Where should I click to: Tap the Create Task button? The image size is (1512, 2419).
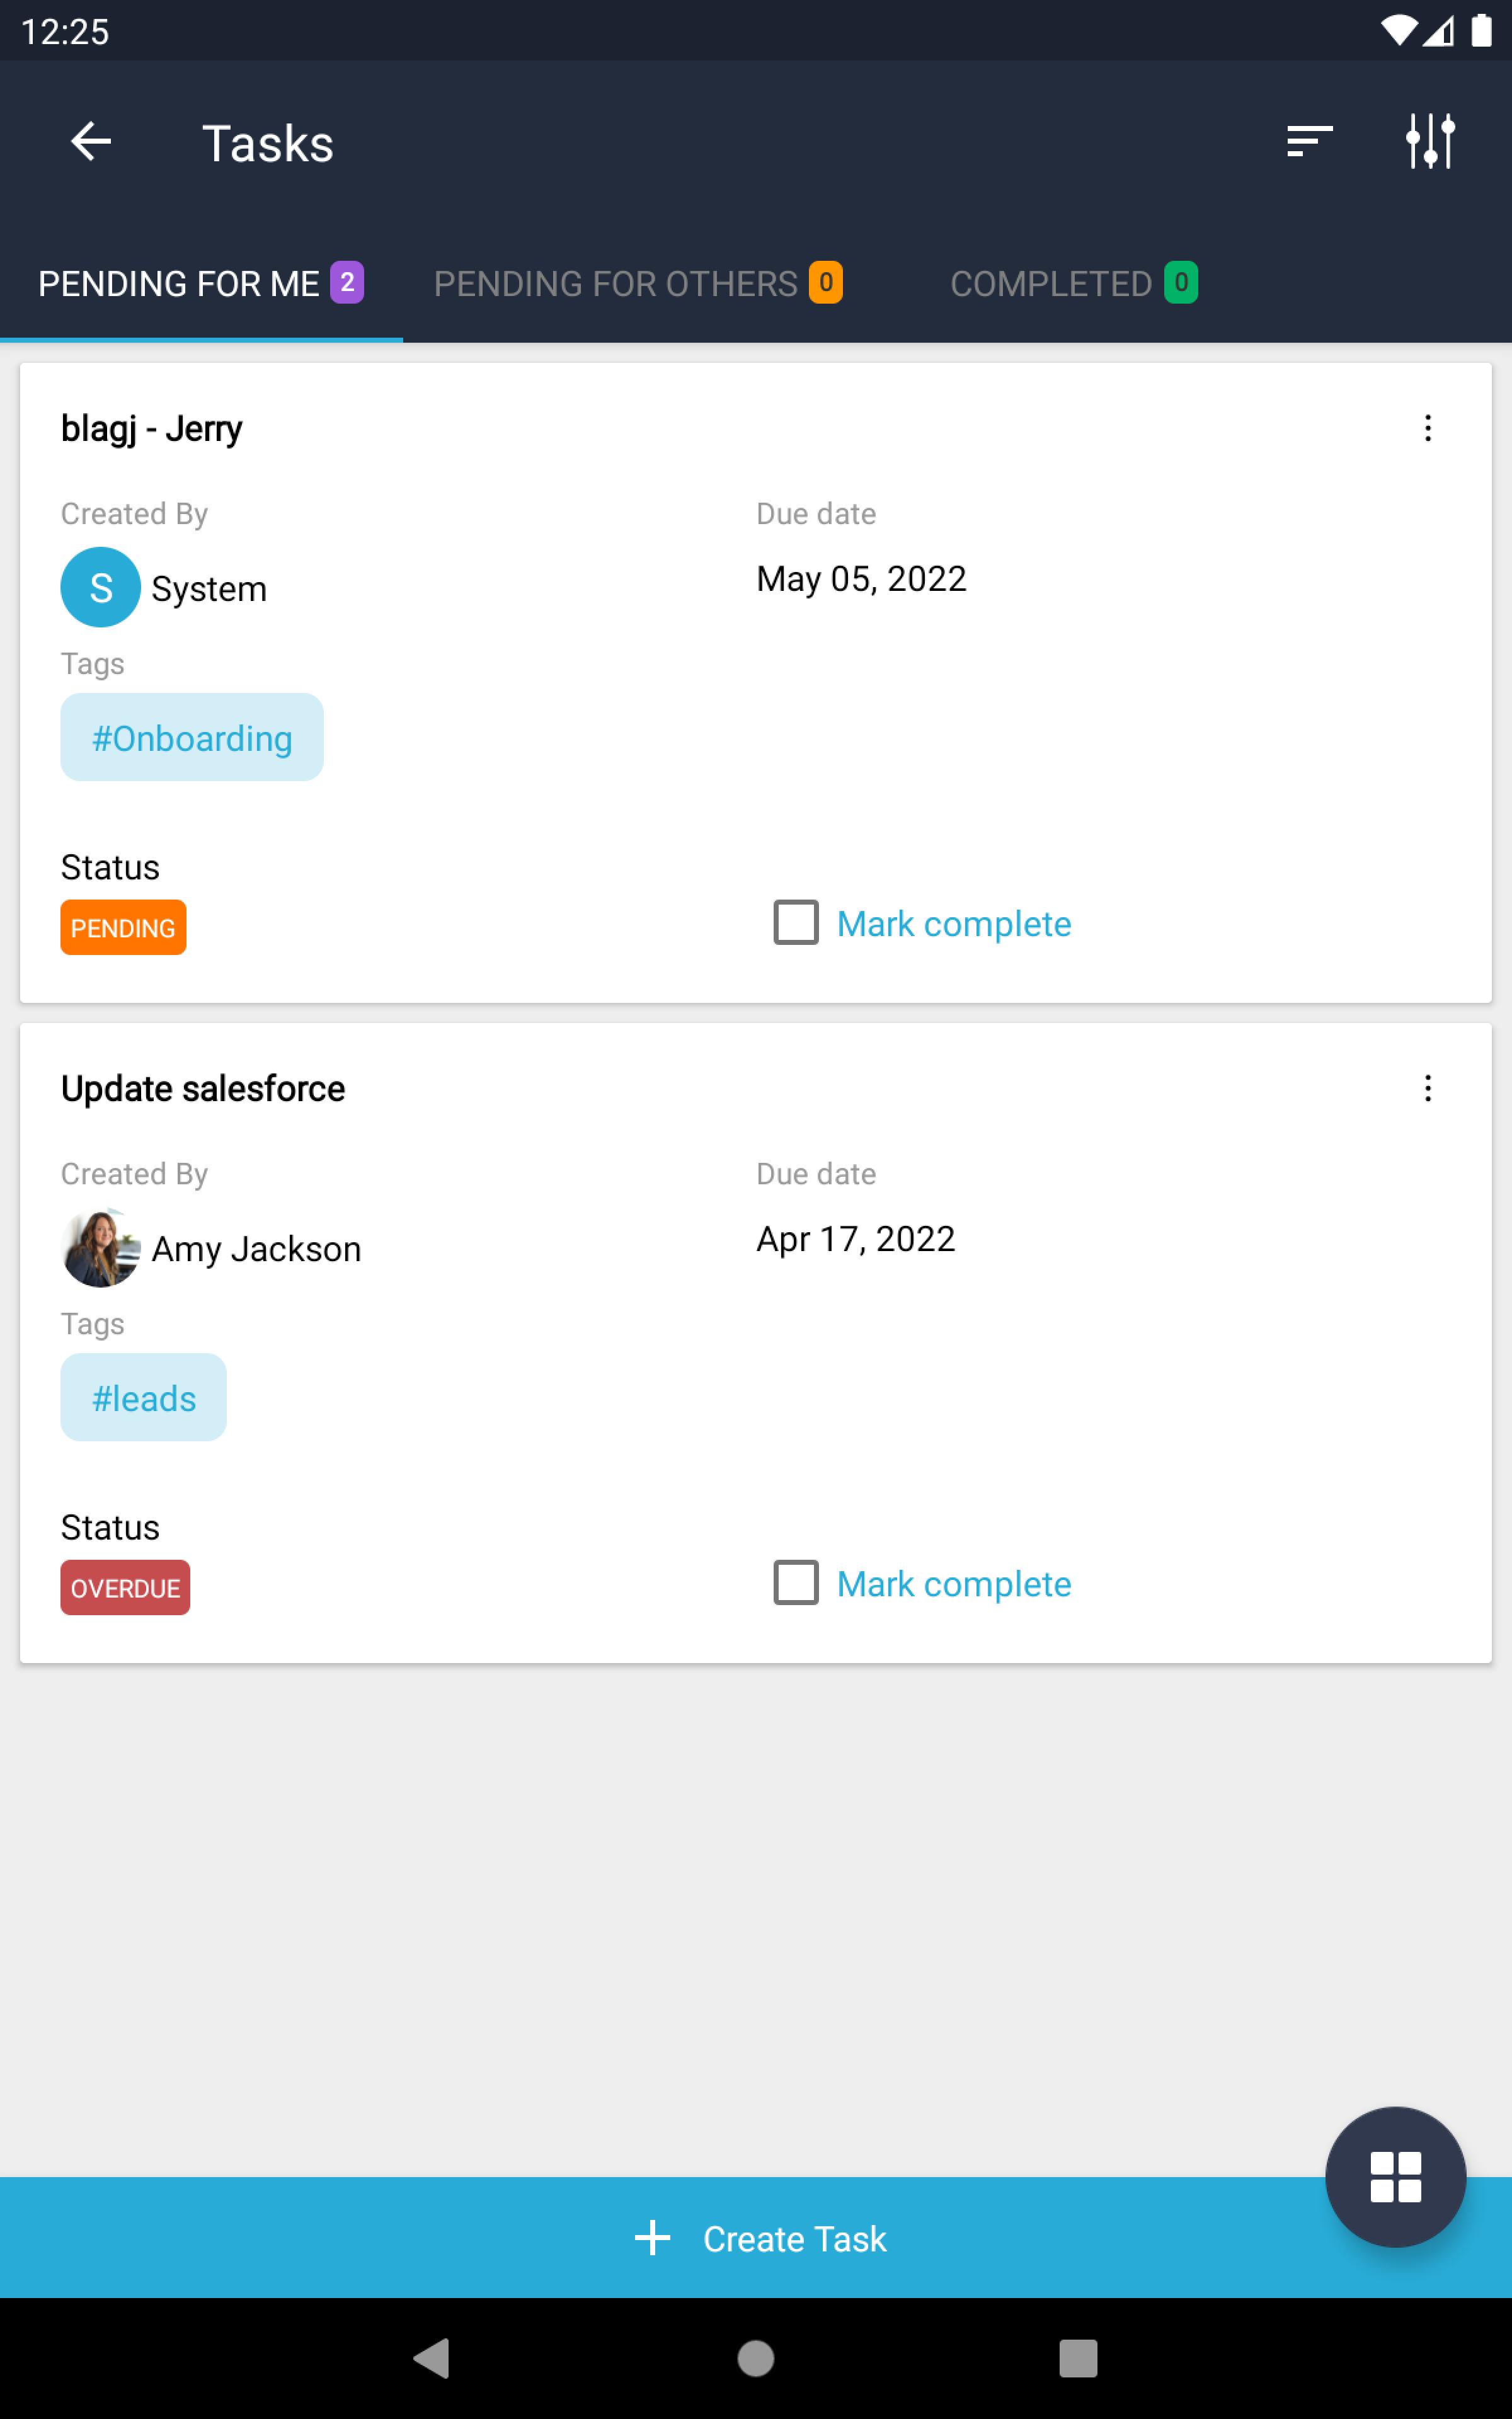(760, 2238)
